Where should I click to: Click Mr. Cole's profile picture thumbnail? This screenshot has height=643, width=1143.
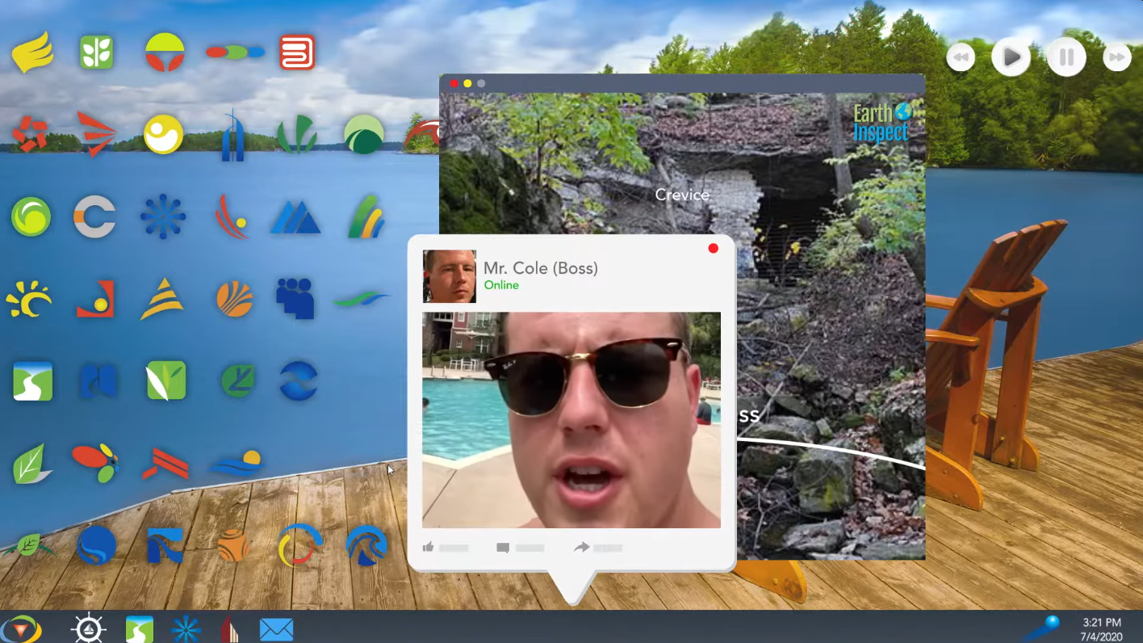coord(449,276)
